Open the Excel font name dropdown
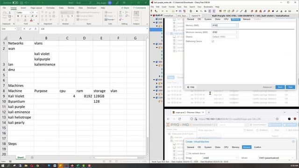The width and height of the screenshot is (299, 168). click(x=30, y=13)
